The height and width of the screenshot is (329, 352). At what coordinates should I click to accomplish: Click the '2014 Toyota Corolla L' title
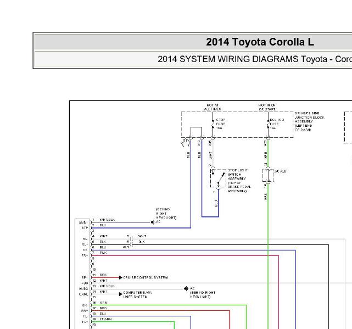click(260, 42)
